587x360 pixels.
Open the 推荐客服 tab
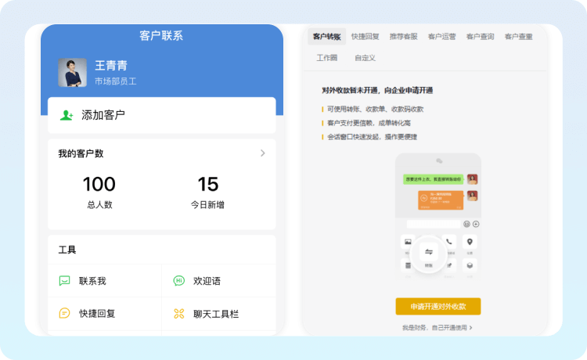coord(403,37)
